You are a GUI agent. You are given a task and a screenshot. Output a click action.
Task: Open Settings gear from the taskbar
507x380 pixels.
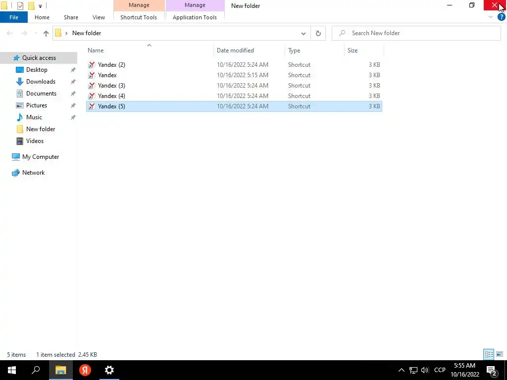[x=109, y=370]
